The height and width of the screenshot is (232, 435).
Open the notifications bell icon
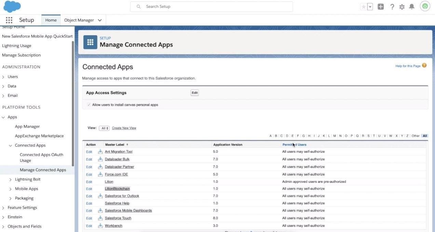point(412,6)
